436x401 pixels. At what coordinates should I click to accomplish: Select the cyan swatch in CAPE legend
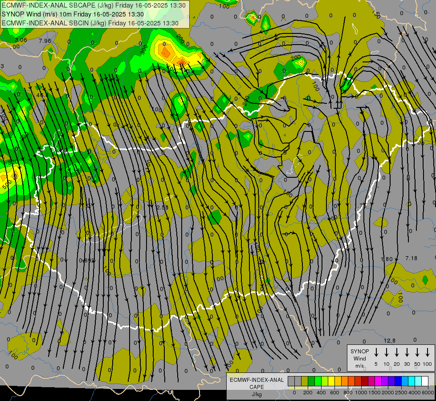click(412, 381)
